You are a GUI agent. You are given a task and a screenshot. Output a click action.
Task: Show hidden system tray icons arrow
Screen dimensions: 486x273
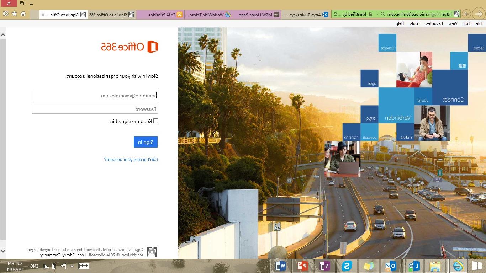(72, 266)
